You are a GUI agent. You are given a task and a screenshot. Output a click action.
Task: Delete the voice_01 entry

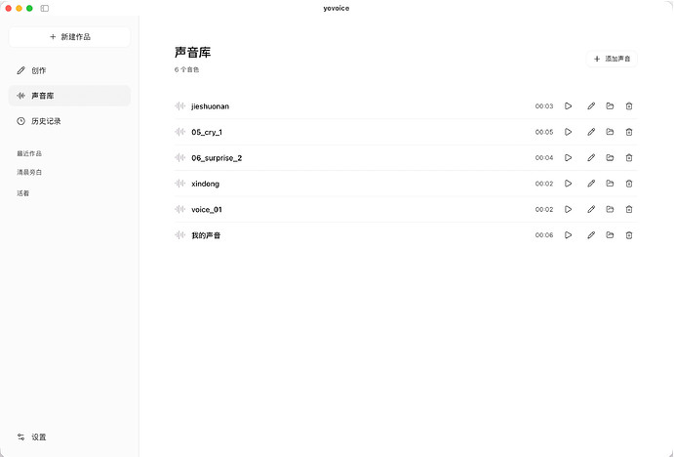[629, 209]
